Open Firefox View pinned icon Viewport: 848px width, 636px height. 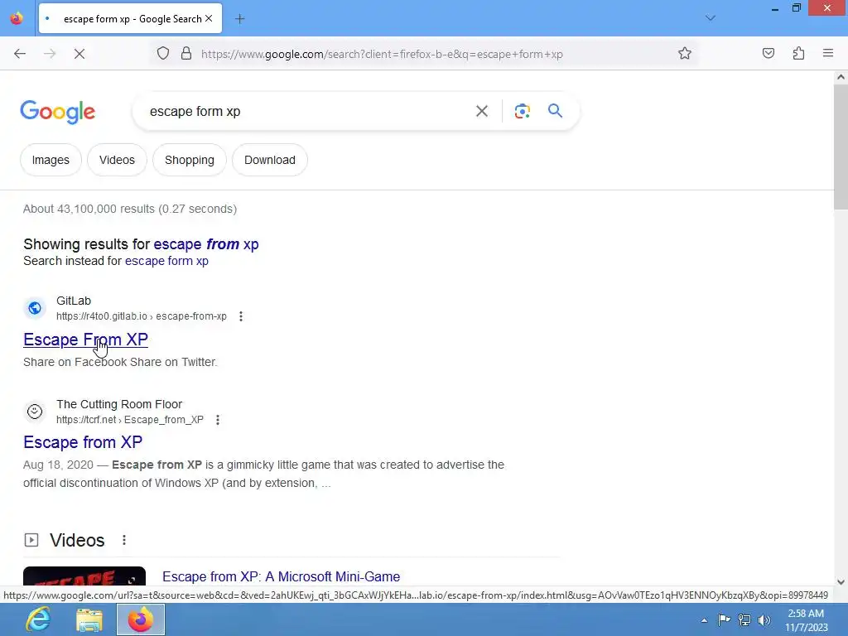[x=17, y=18]
